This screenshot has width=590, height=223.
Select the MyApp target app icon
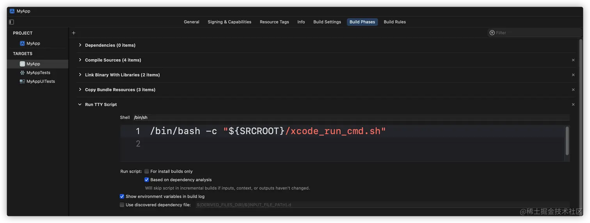pos(22,64)
